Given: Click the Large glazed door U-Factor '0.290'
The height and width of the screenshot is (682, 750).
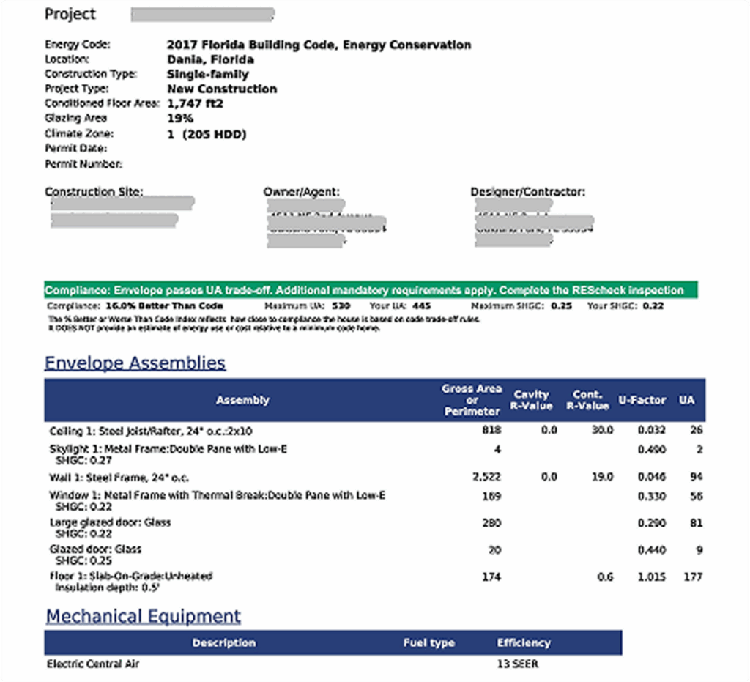Looking at the screenshot, I should point(651,523).
